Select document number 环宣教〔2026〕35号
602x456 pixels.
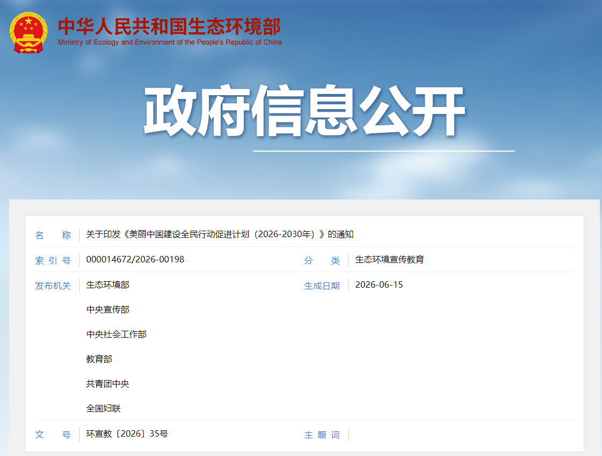click(x=127, y=434)
